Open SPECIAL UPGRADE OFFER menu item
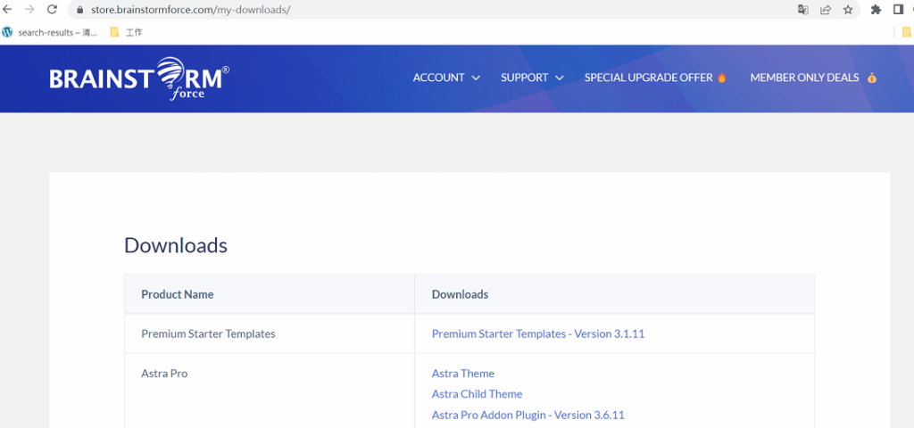The width and height of the screenshot is (914, 428). click(x=655, y=78)
